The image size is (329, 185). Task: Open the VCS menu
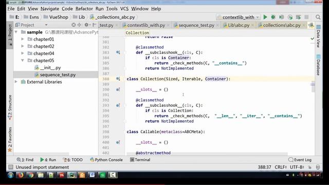pyautogui.click(x=124, y=9)
